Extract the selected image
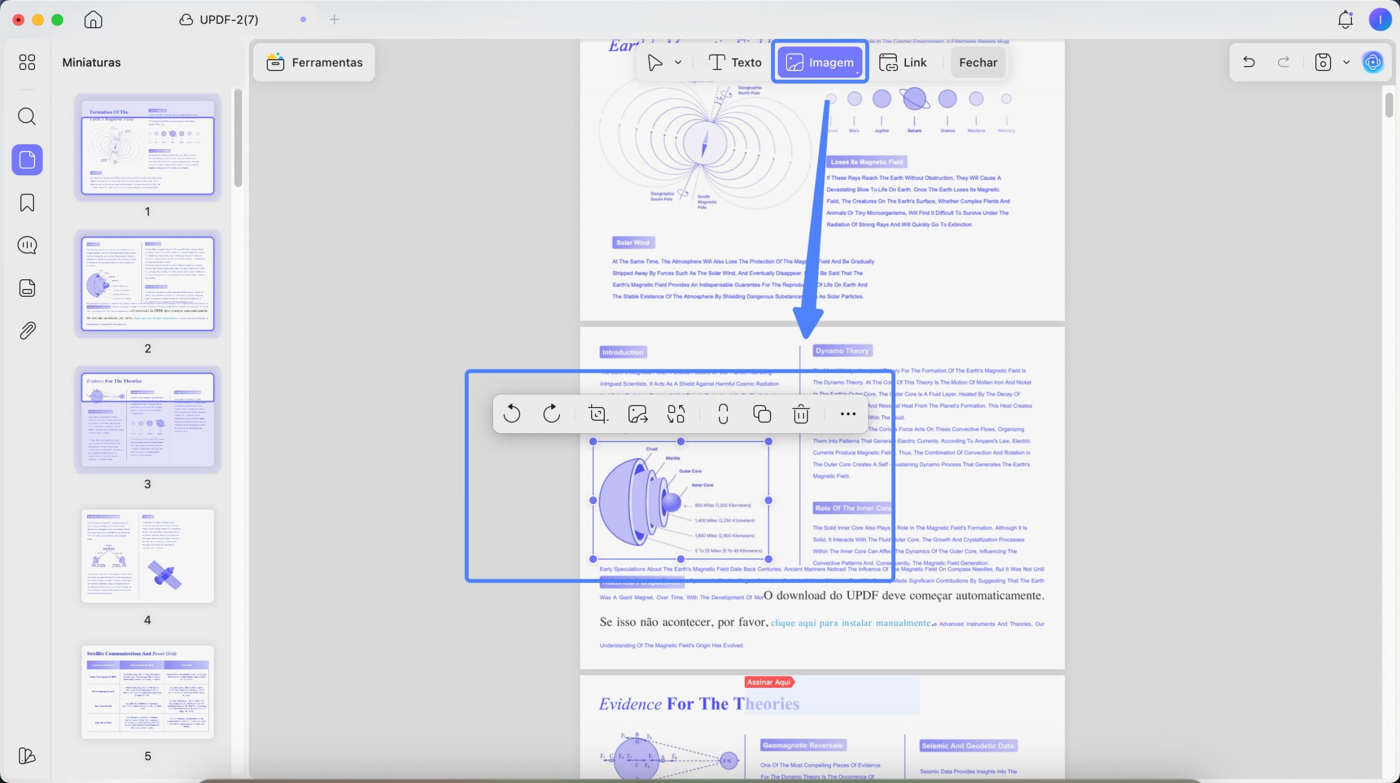Image resolution: width=1400 pixels, height=783 pixels. coord(638,414)
